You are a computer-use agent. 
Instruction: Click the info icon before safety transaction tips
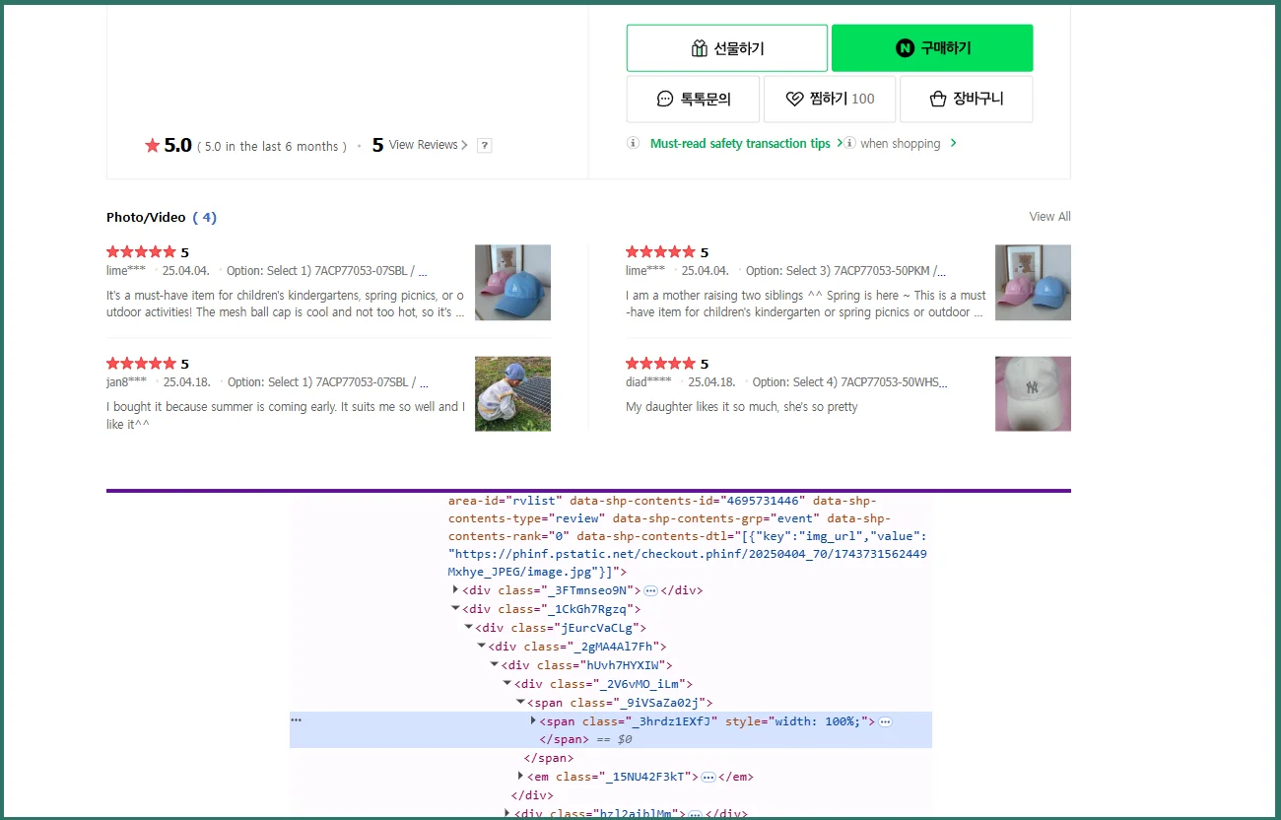pos(634,143)
